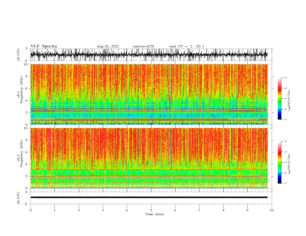This screenshot has height=236, width=306.
Task: Click the -7 tick on the upper color bar
Action: tap(285, 120)
